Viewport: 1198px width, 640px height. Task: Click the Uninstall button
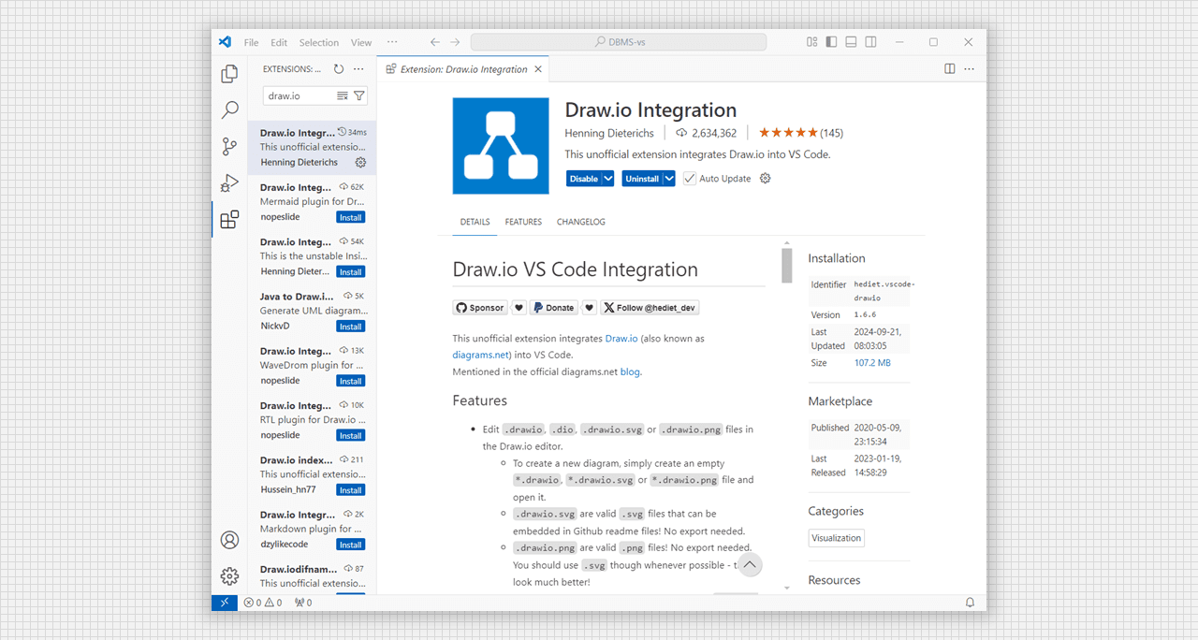click(642, 179)
